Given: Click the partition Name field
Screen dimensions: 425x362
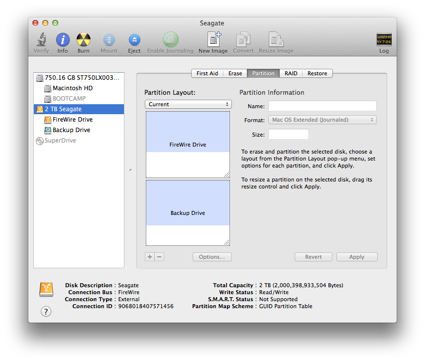Looking at the screenshot, I should pos(322,106).
